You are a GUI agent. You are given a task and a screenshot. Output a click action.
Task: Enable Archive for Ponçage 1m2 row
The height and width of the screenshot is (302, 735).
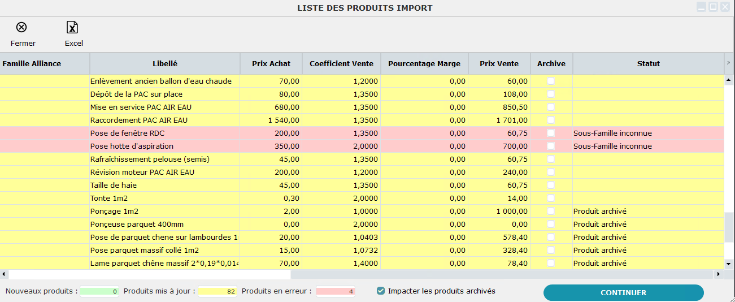pos(551,212)
